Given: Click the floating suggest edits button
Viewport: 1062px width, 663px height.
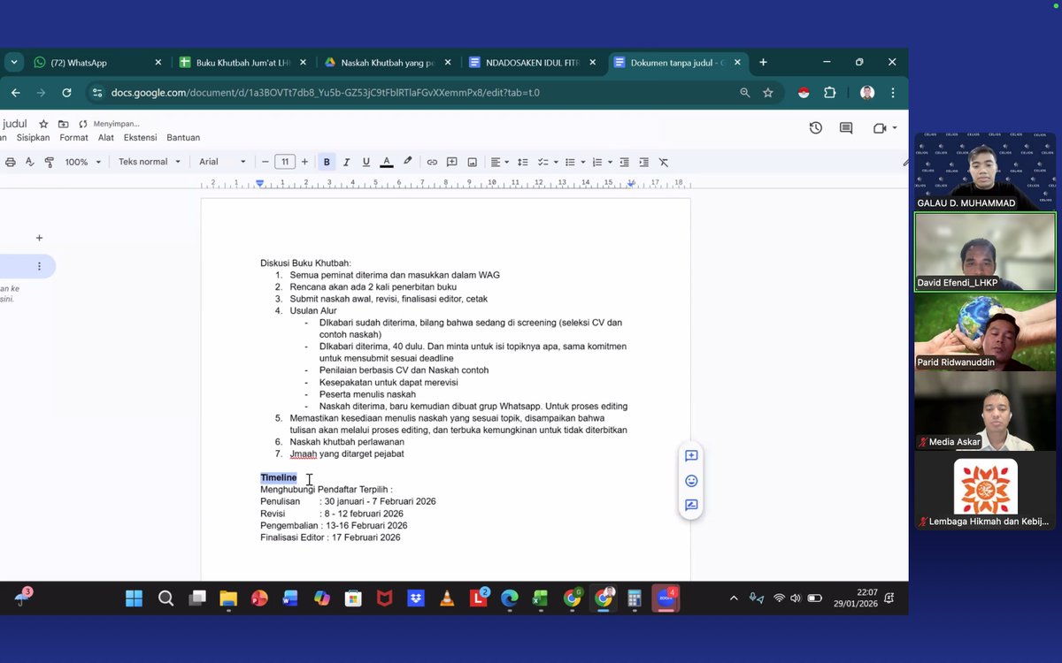Looking at the screenshot, I should (x=691, y=506).
